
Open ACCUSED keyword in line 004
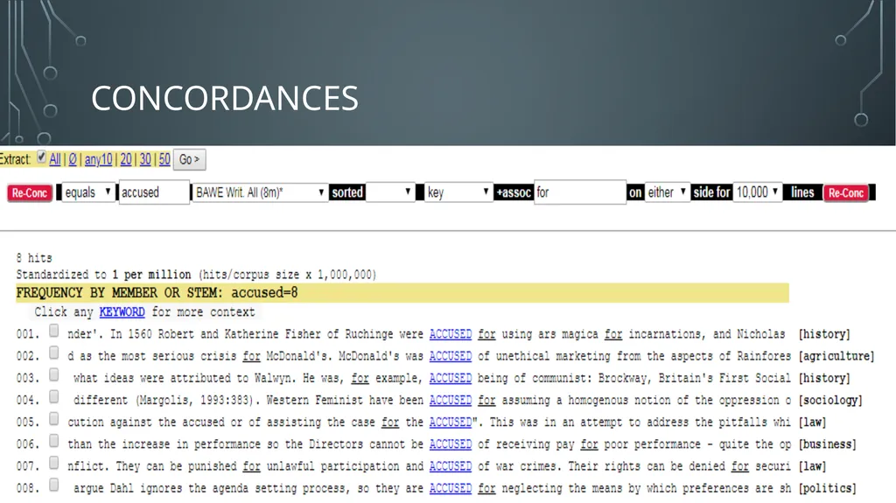451,400
